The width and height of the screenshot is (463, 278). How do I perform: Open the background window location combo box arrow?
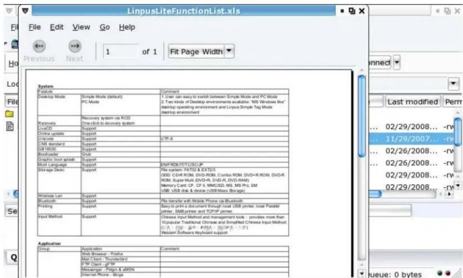click(453, 84)
